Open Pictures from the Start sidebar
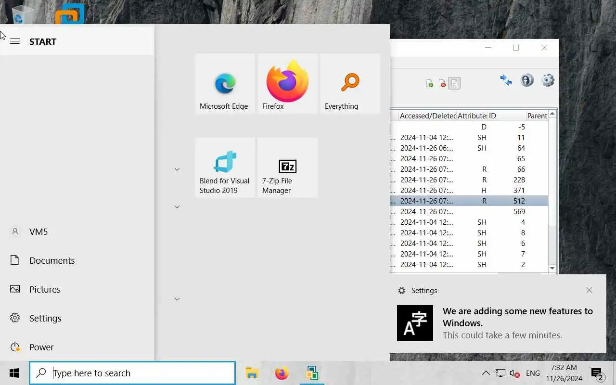616x385 pixels. point(77,289)
